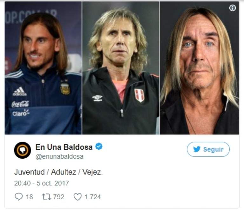View the right photo with blond man

click(x=200, y=68)
